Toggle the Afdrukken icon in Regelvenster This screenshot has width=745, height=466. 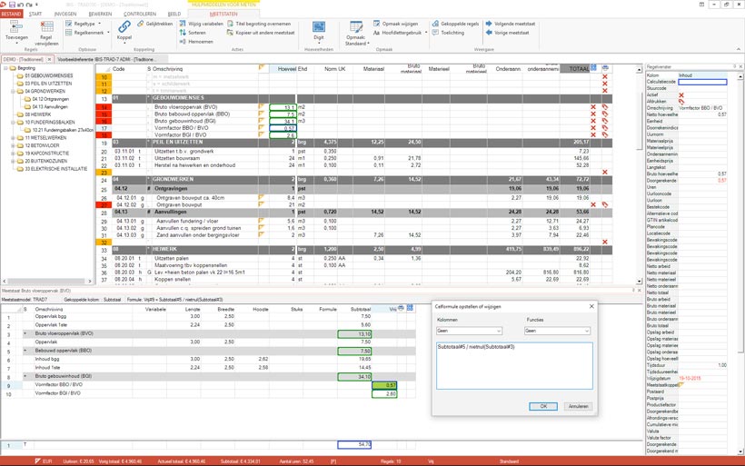(x=681, y=101)
